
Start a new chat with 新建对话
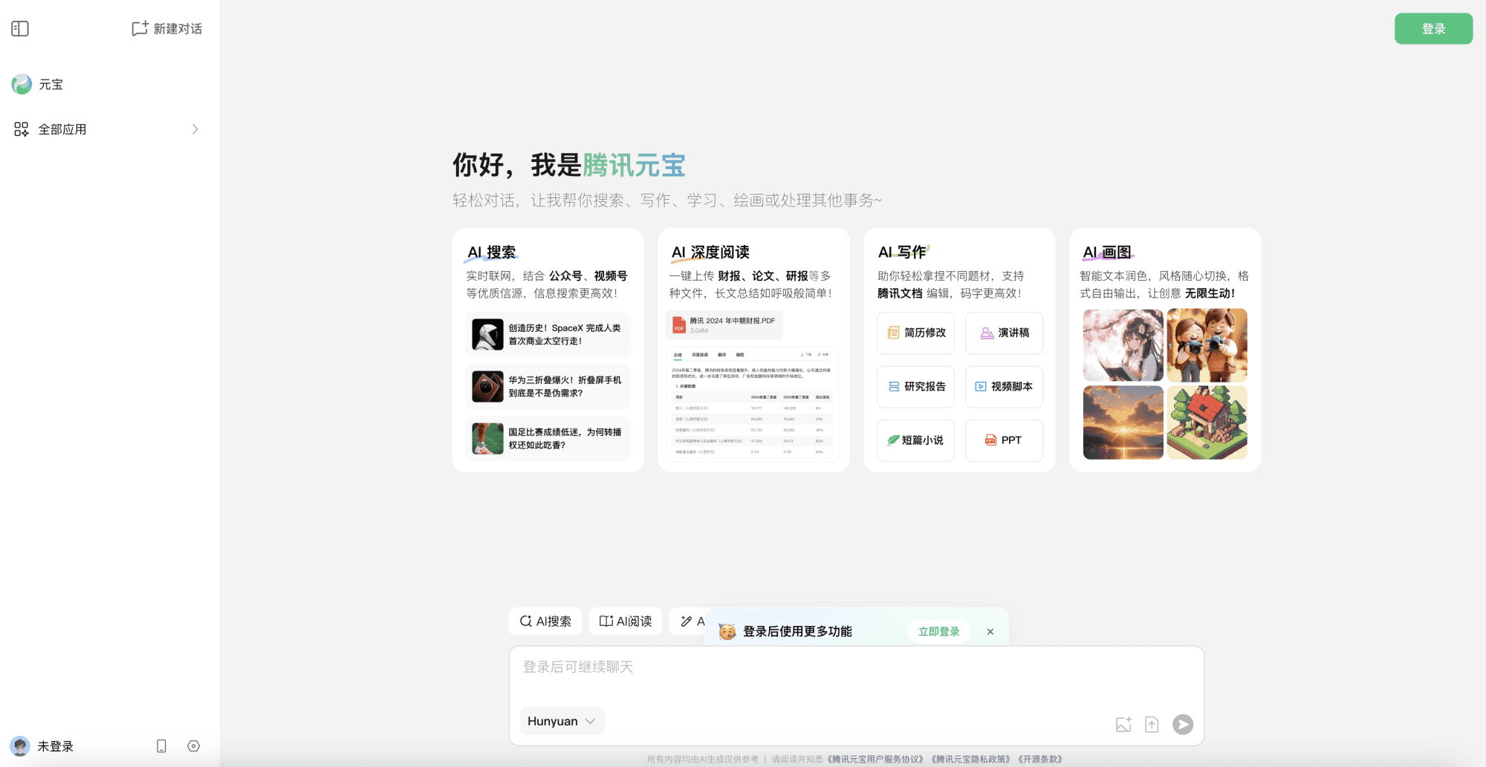[167, 29]
